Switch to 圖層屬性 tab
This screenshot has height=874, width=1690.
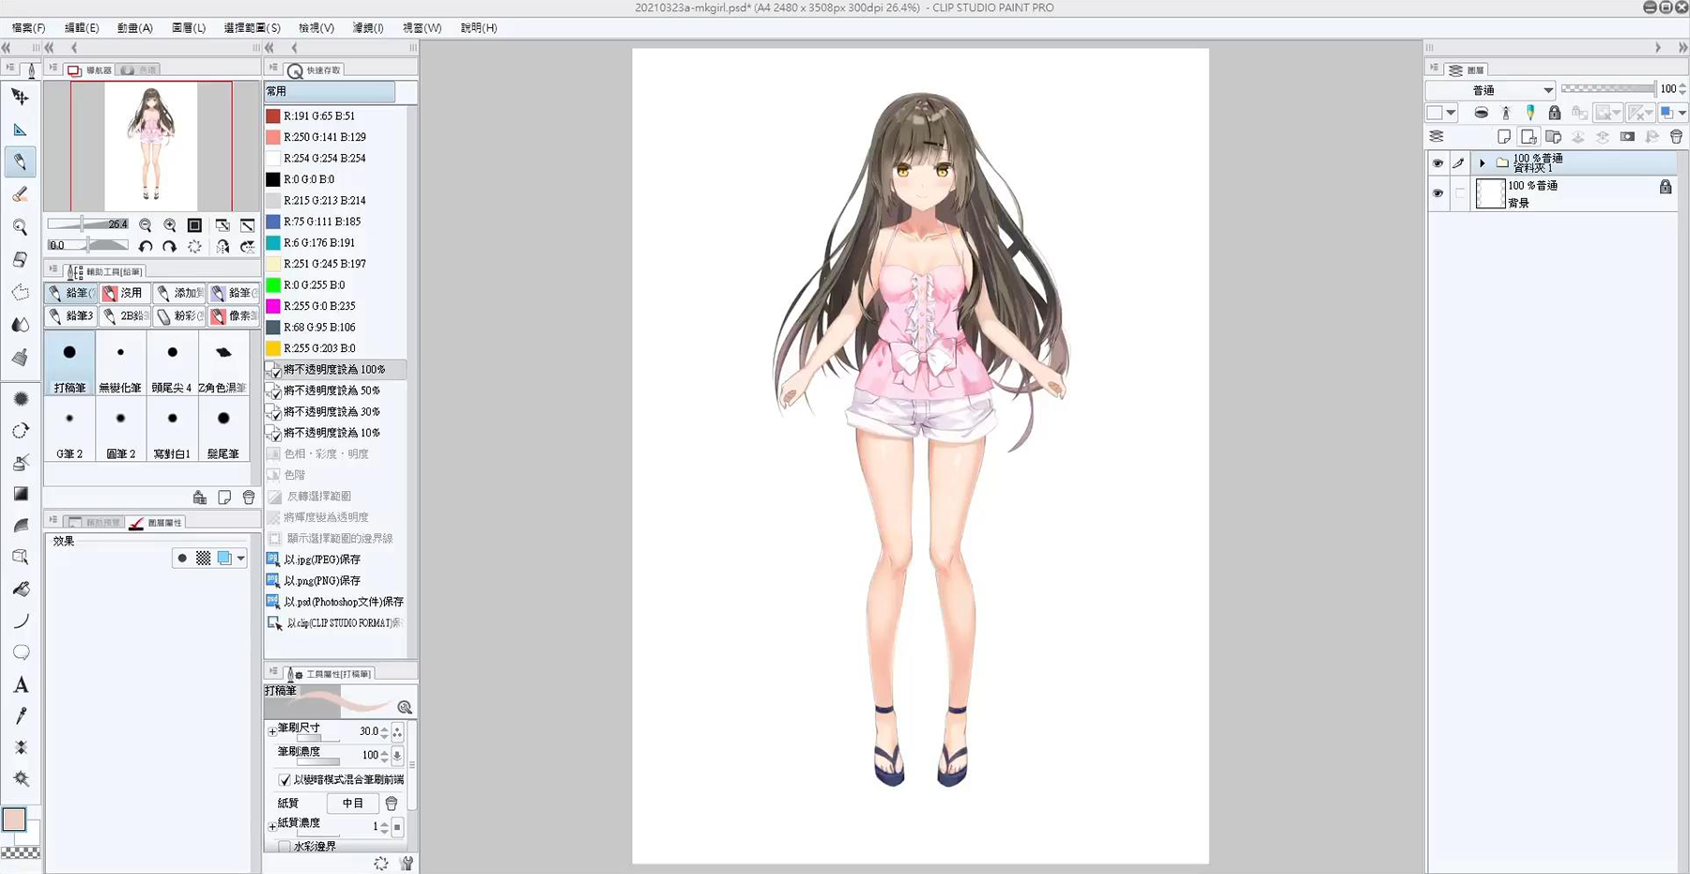(157, 523)
